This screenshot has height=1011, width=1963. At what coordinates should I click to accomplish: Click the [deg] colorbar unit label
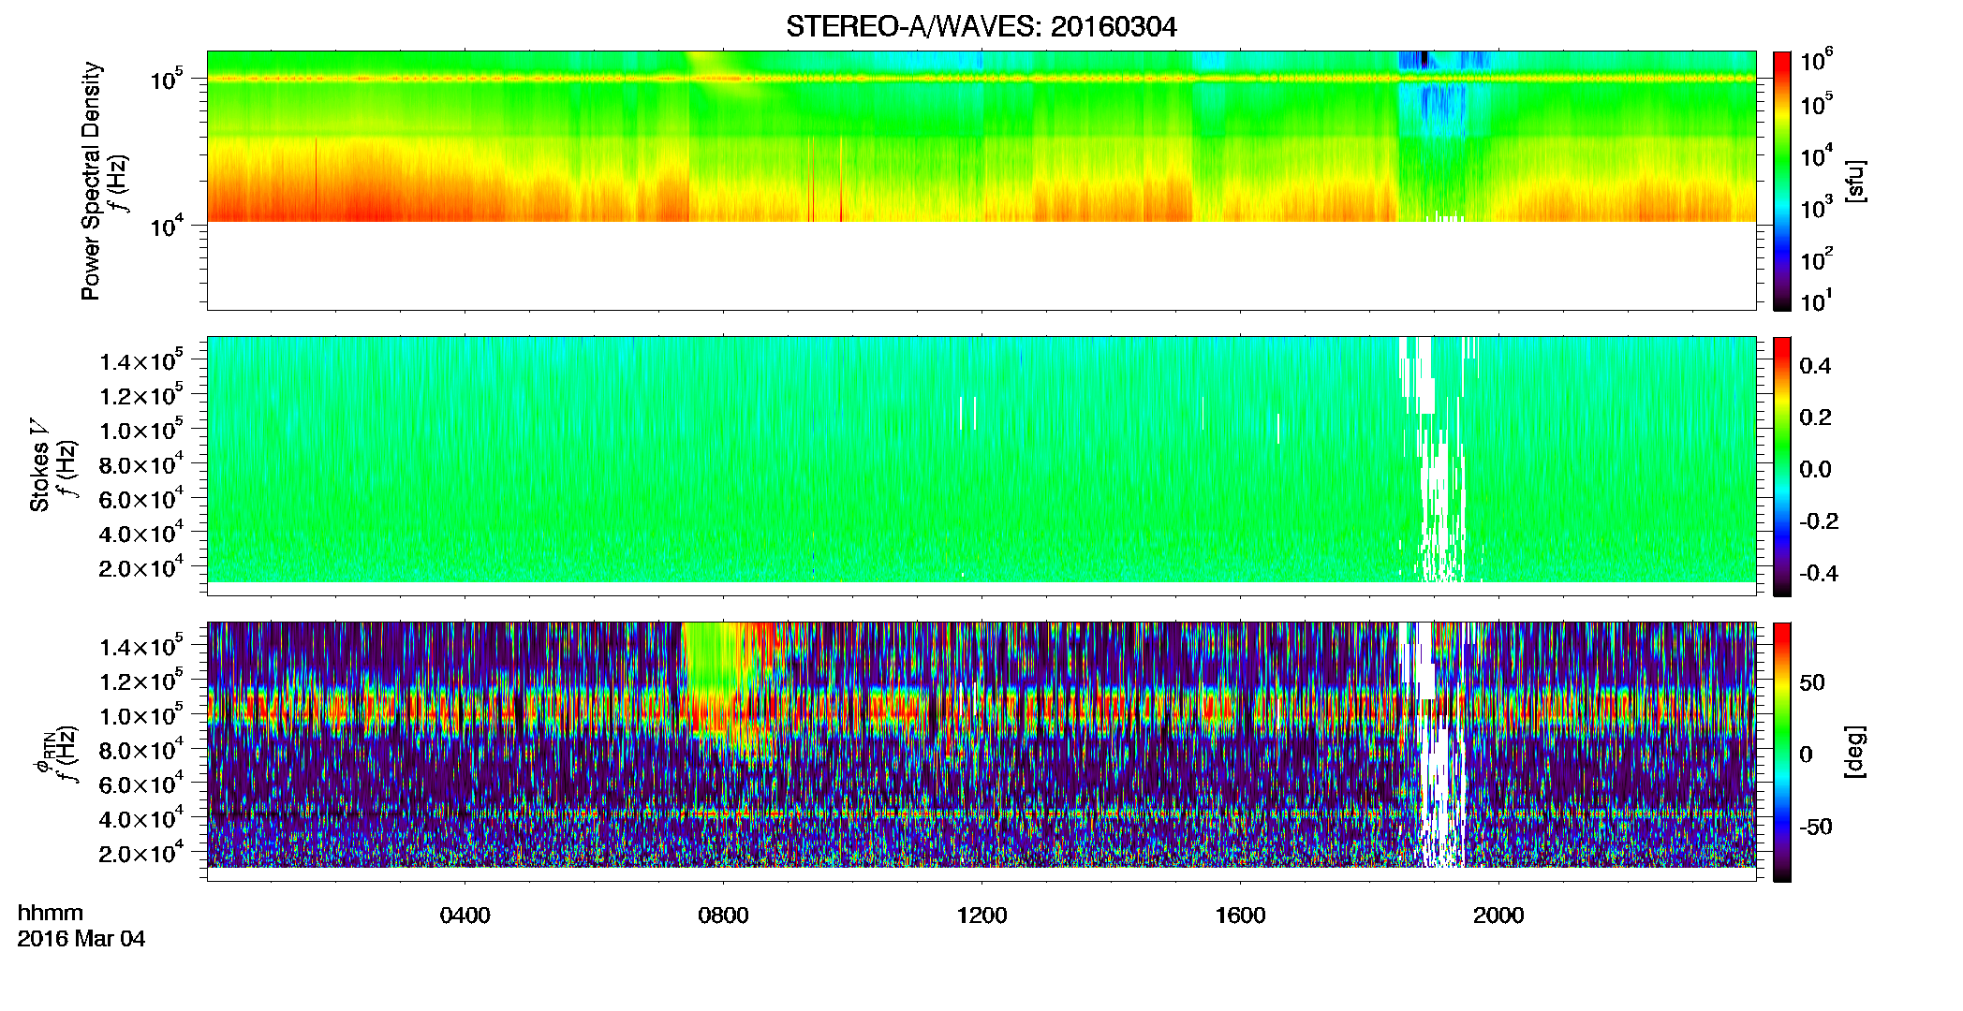[x=1855, y=752]
